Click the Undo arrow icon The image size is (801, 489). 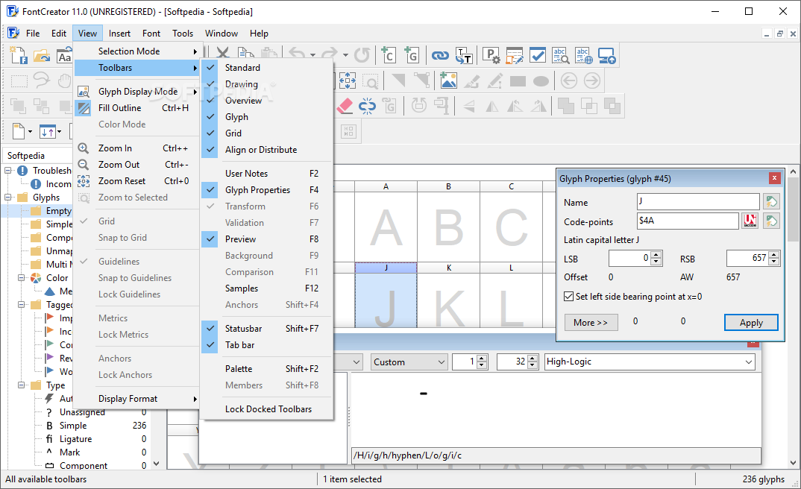(x=298, y=54)
